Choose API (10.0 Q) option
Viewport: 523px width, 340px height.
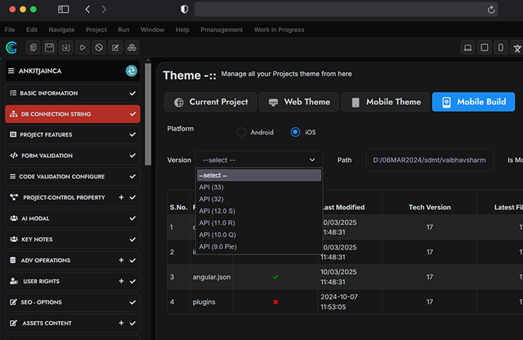tap(259, 235)
